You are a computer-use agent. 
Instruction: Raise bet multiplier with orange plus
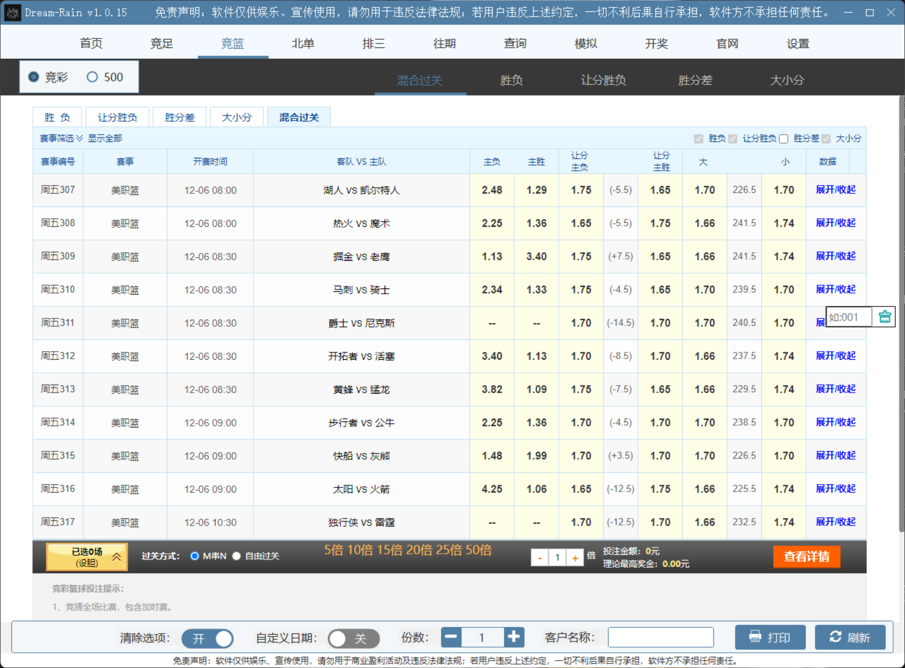575,558
